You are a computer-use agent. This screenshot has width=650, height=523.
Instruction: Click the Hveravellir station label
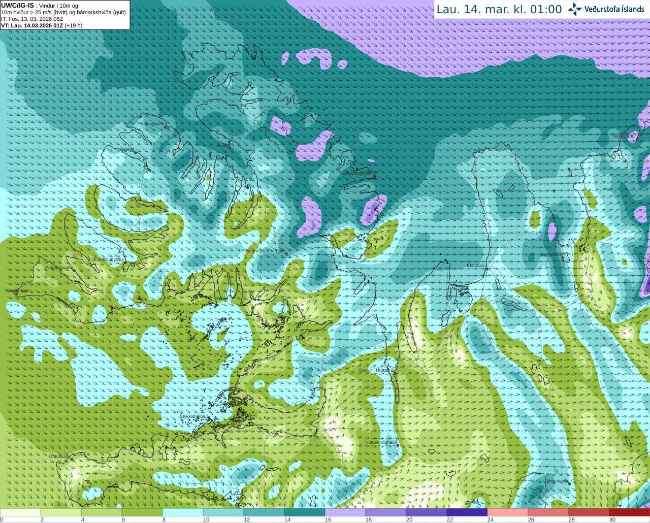click(x=558, y=480)
